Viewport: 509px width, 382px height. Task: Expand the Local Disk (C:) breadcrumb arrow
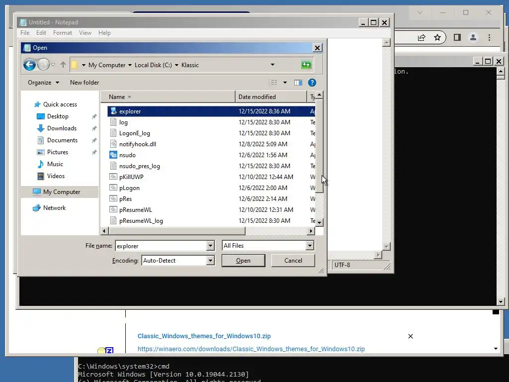tap(176, 65)
